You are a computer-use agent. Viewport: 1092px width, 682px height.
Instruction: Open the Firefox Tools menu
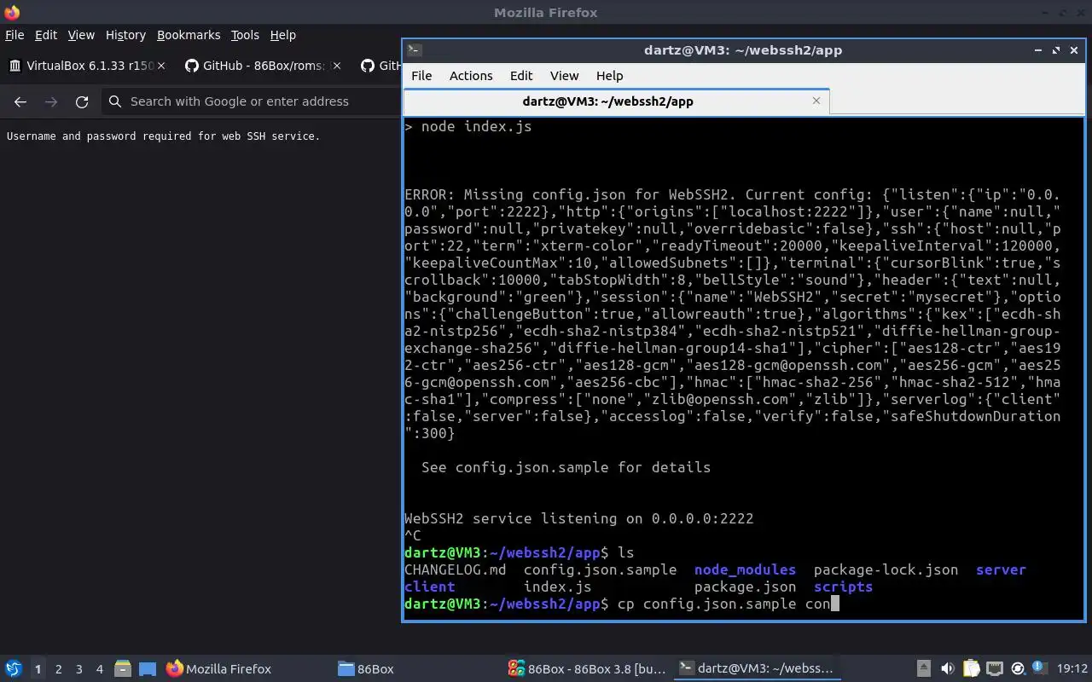tap(245, 35)
